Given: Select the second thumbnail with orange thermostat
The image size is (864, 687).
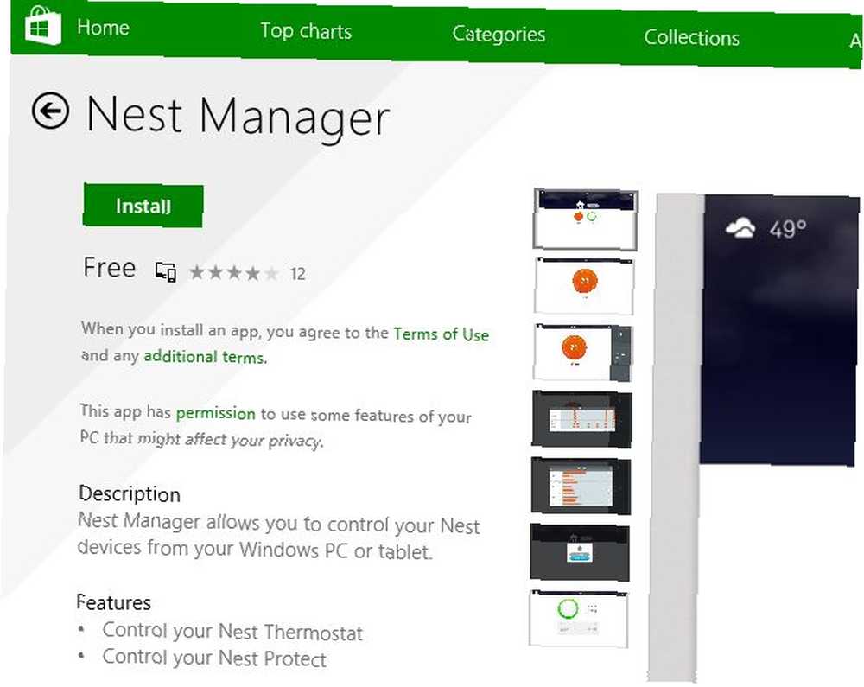Looking at the screenshot, I should click(x=584, y=285).
